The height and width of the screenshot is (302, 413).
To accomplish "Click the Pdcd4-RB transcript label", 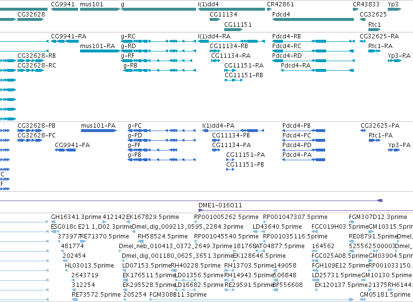I will (286, 36).
